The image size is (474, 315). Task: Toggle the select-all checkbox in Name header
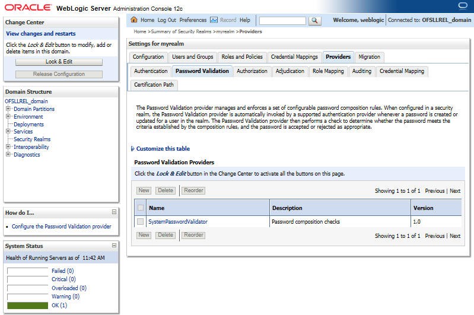(140, 208)
